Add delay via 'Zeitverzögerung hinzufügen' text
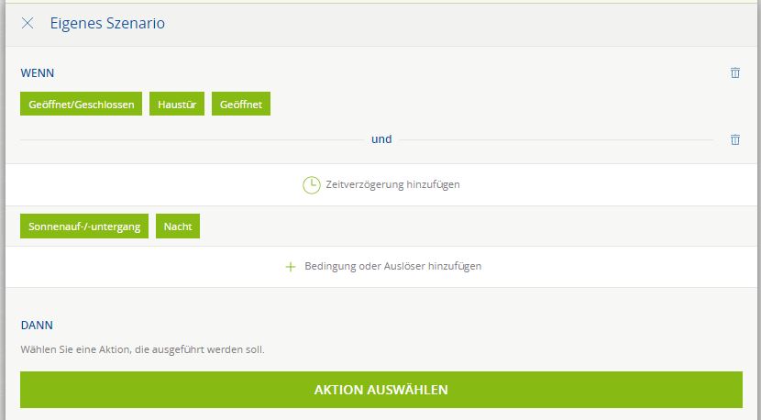 click(392, 184)
